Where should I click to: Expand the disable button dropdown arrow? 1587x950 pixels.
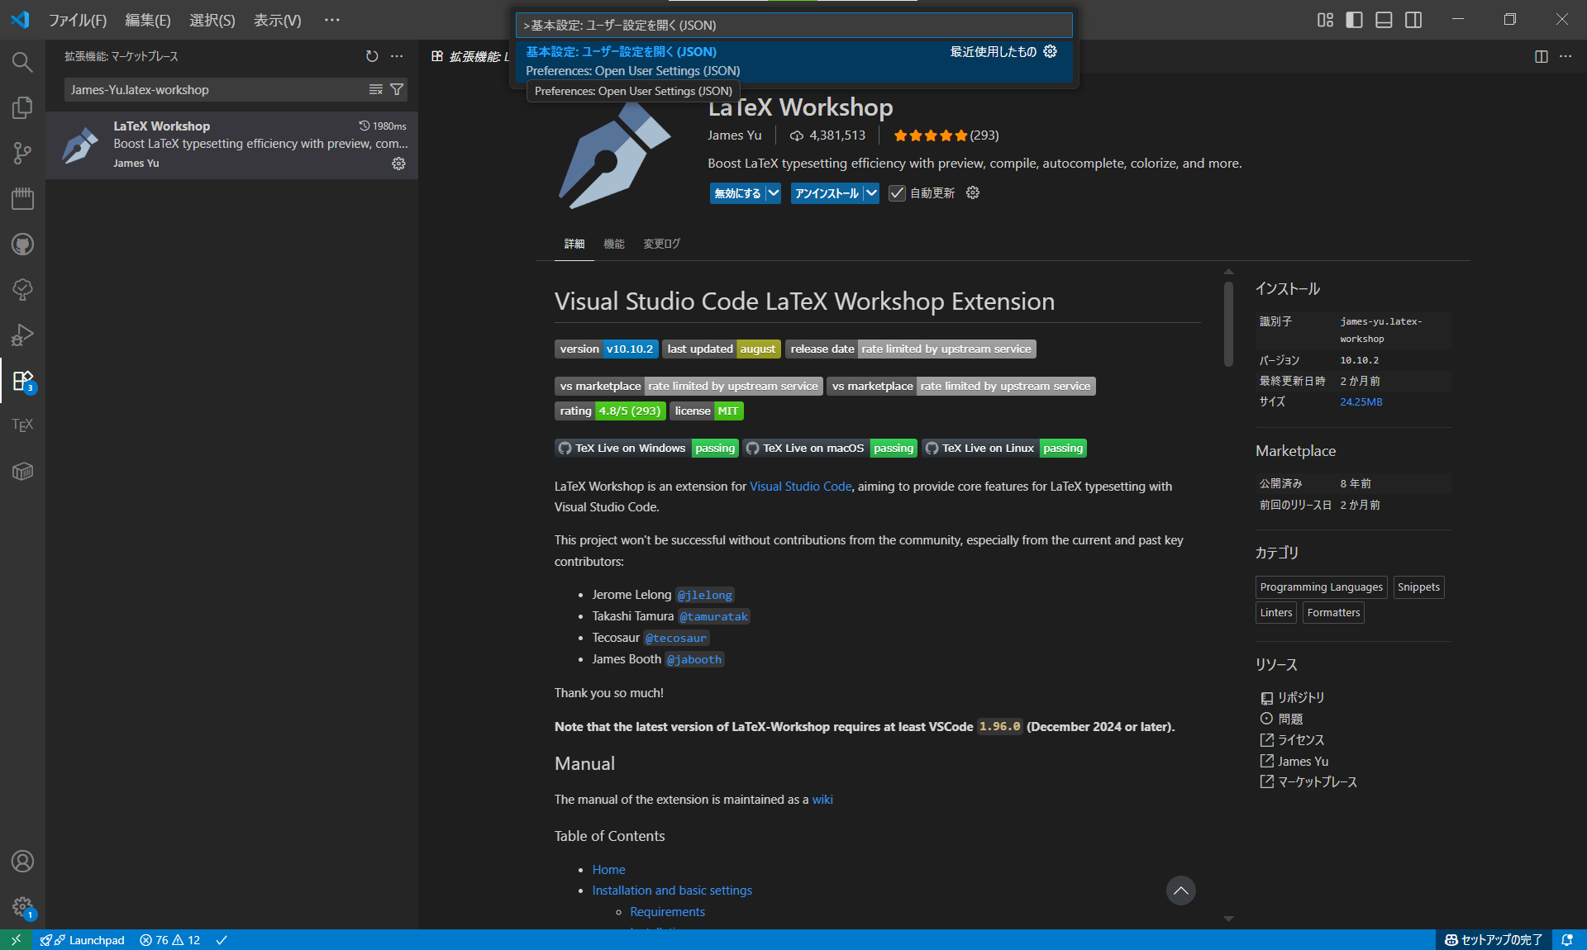773,193
